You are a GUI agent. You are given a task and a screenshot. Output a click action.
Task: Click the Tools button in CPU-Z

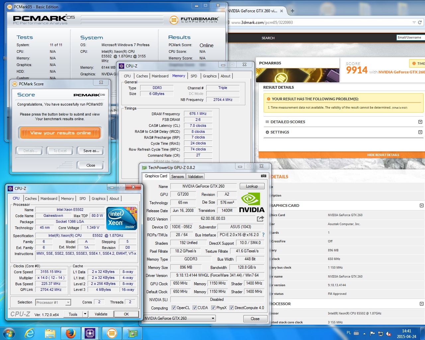click(73, 314)
